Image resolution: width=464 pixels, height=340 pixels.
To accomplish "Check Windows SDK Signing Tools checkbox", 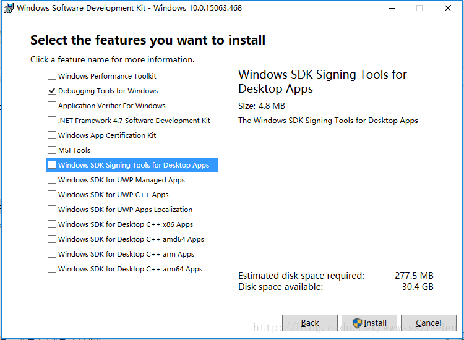I will pos(52,165).
